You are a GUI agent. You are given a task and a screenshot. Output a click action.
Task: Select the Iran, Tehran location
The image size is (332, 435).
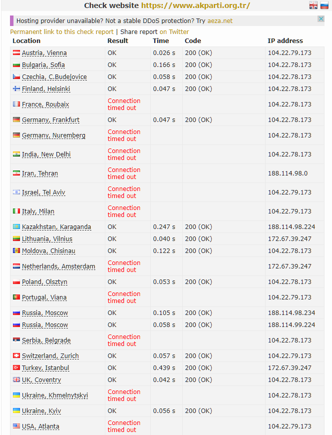click(40, 173)
